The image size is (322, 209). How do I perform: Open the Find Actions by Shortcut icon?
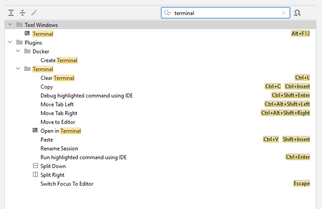point(297,13)
